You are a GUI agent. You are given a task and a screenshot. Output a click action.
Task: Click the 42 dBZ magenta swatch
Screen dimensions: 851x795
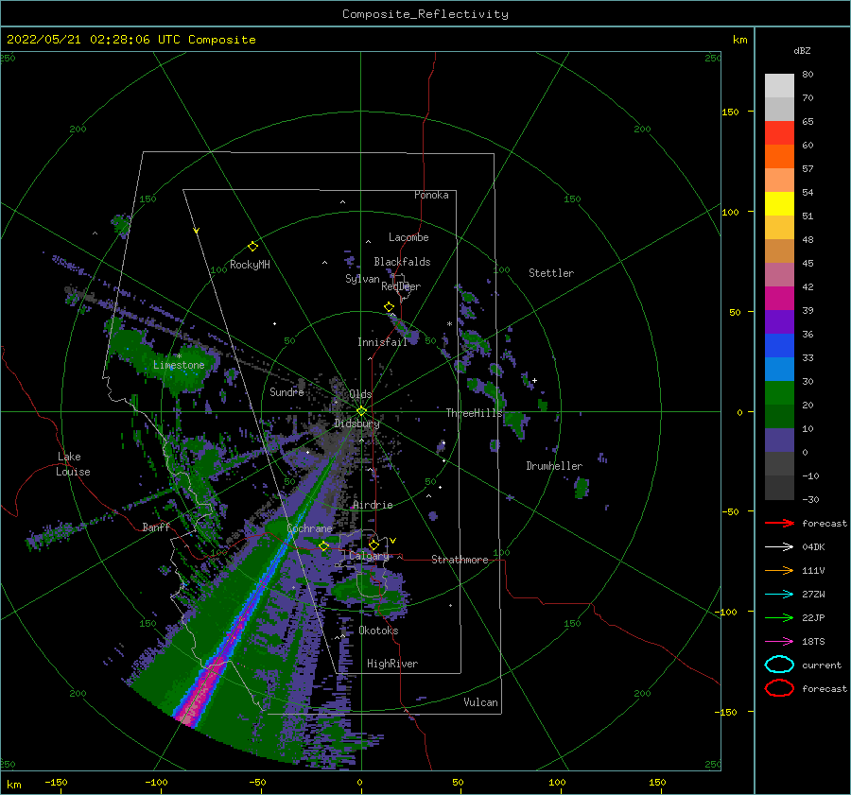tap(779, 298)
